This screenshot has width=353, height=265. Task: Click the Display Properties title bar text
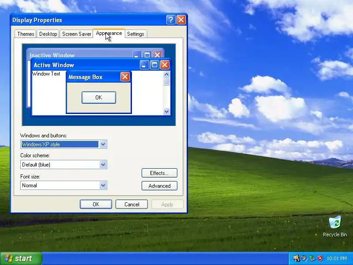[x=37, y=20]
